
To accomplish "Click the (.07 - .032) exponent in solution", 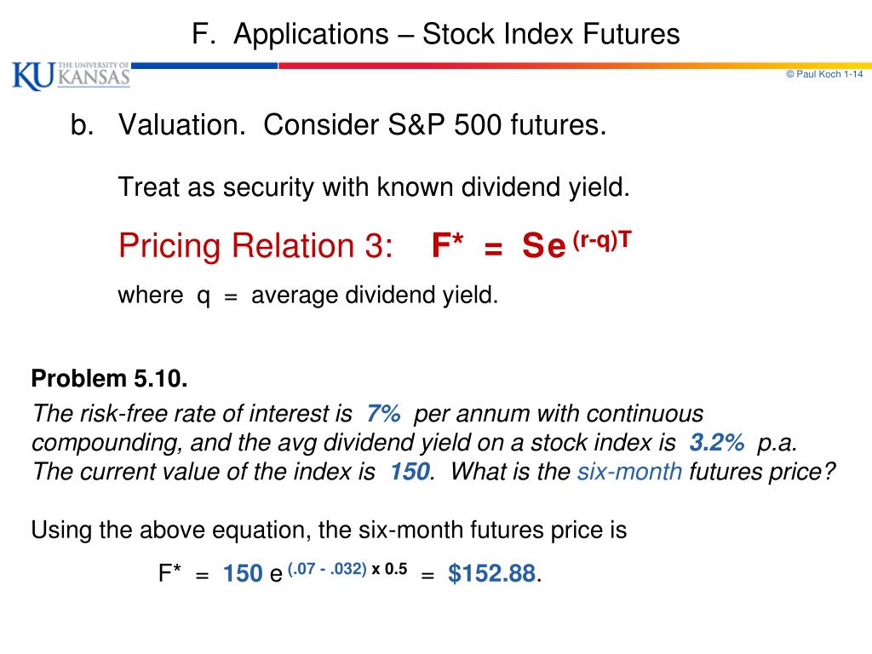I will [x=327, y=569].
